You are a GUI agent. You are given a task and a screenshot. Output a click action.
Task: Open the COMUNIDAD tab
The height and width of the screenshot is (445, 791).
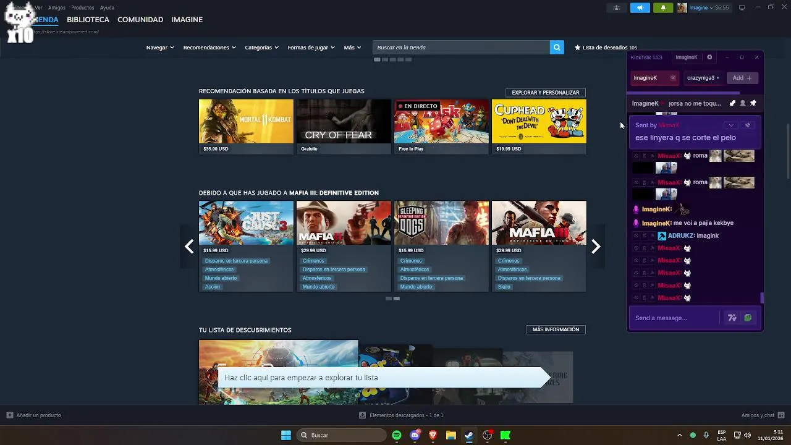(x=140, y=20)
